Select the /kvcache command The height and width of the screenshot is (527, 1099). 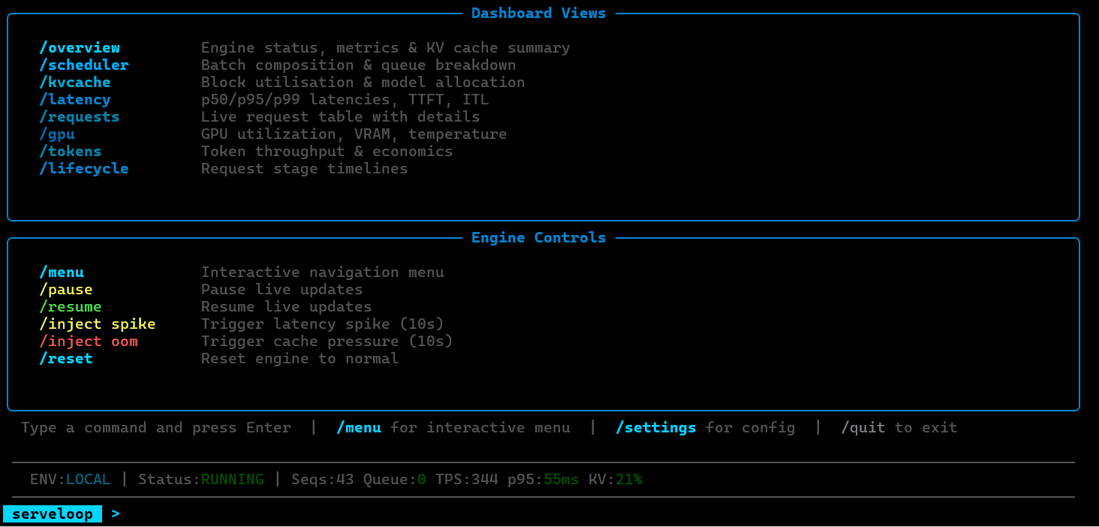coord(75,83)
